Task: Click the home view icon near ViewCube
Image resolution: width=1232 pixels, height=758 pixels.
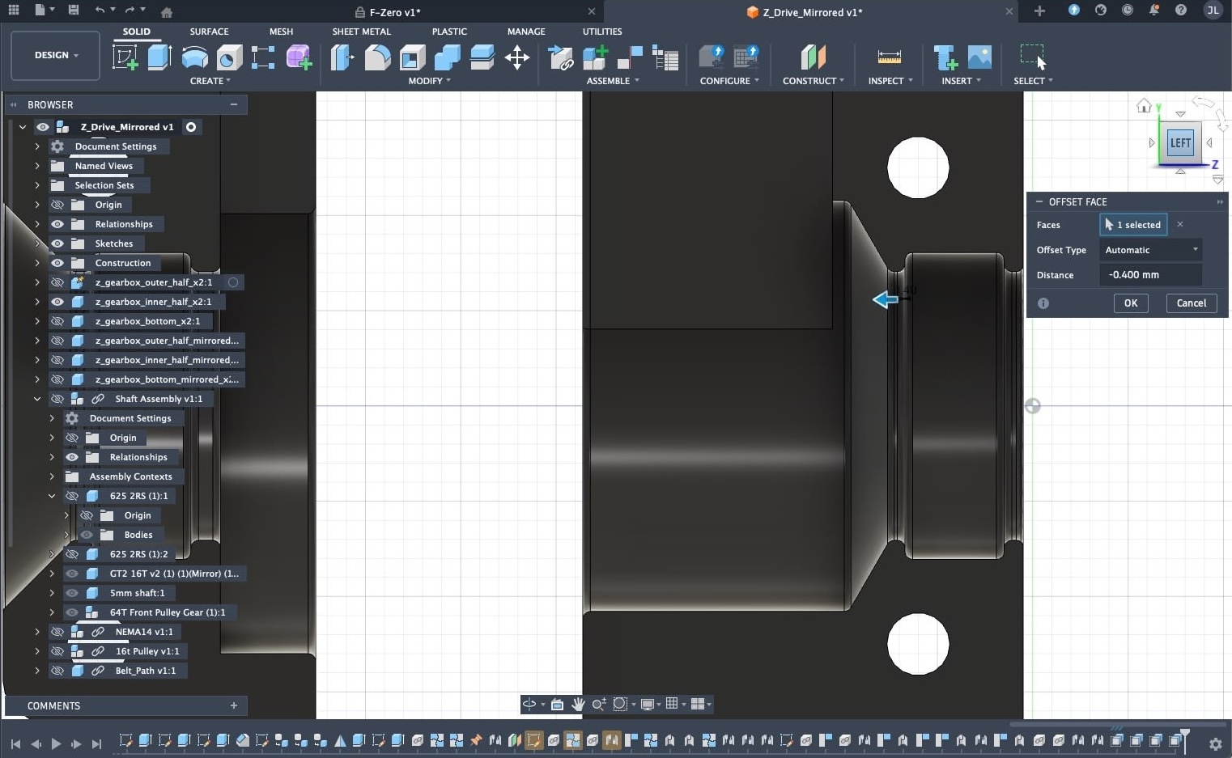Action: (x=1144, y=106)
